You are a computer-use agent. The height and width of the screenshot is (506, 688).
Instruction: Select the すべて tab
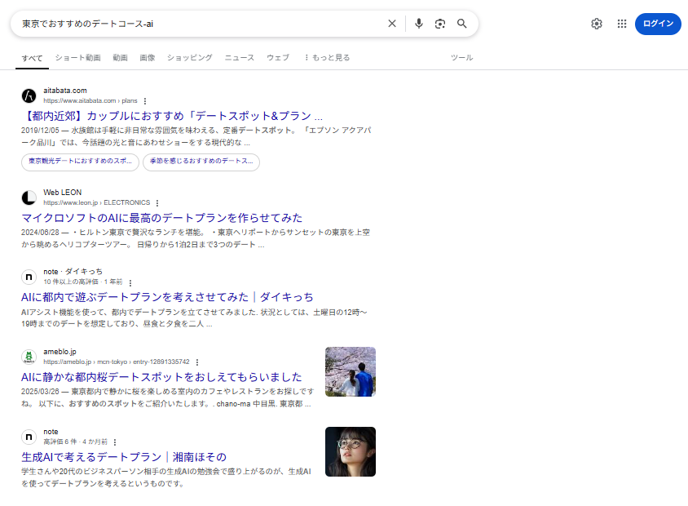coord(32,58)
